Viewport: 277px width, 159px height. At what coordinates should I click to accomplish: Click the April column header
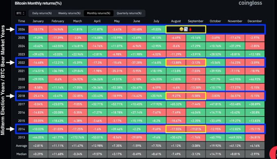click(x=97, y=21)
